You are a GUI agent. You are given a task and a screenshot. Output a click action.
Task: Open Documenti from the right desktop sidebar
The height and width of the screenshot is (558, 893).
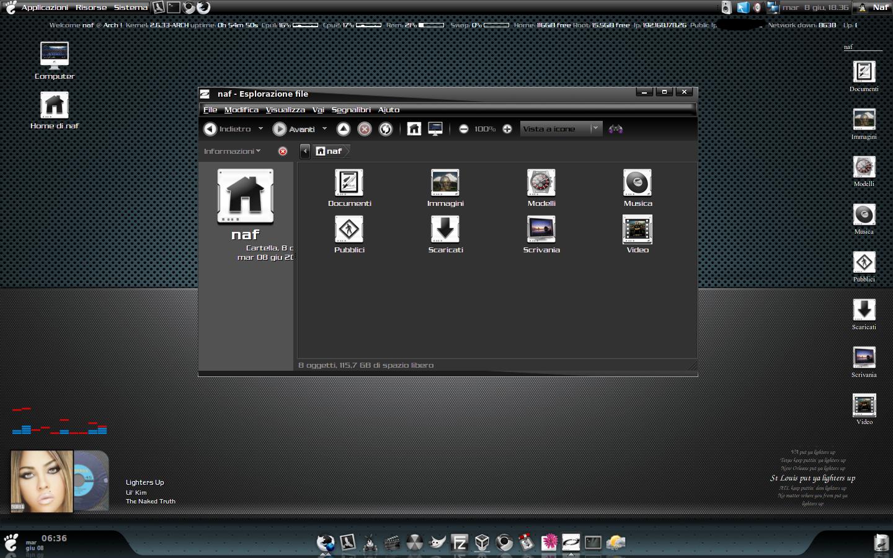tap(864, 77)
